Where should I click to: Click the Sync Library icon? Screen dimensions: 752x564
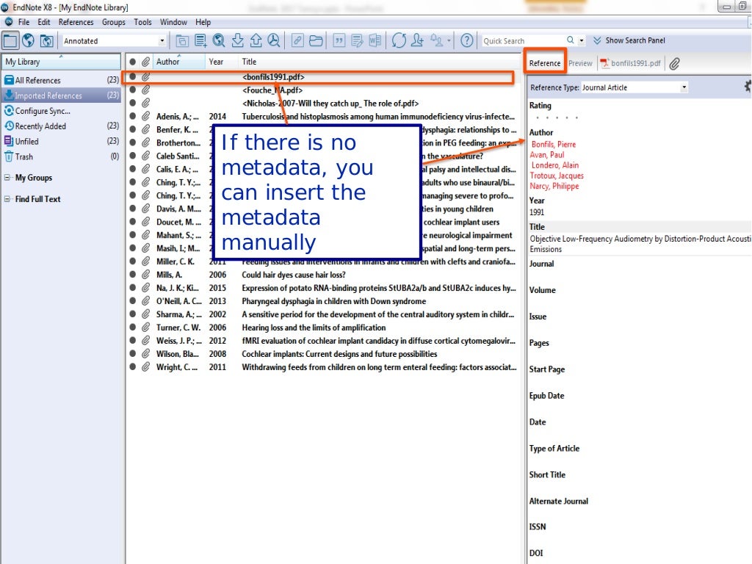tap(399, 40)
